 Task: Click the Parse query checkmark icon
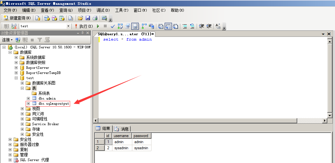pos(113,26)
